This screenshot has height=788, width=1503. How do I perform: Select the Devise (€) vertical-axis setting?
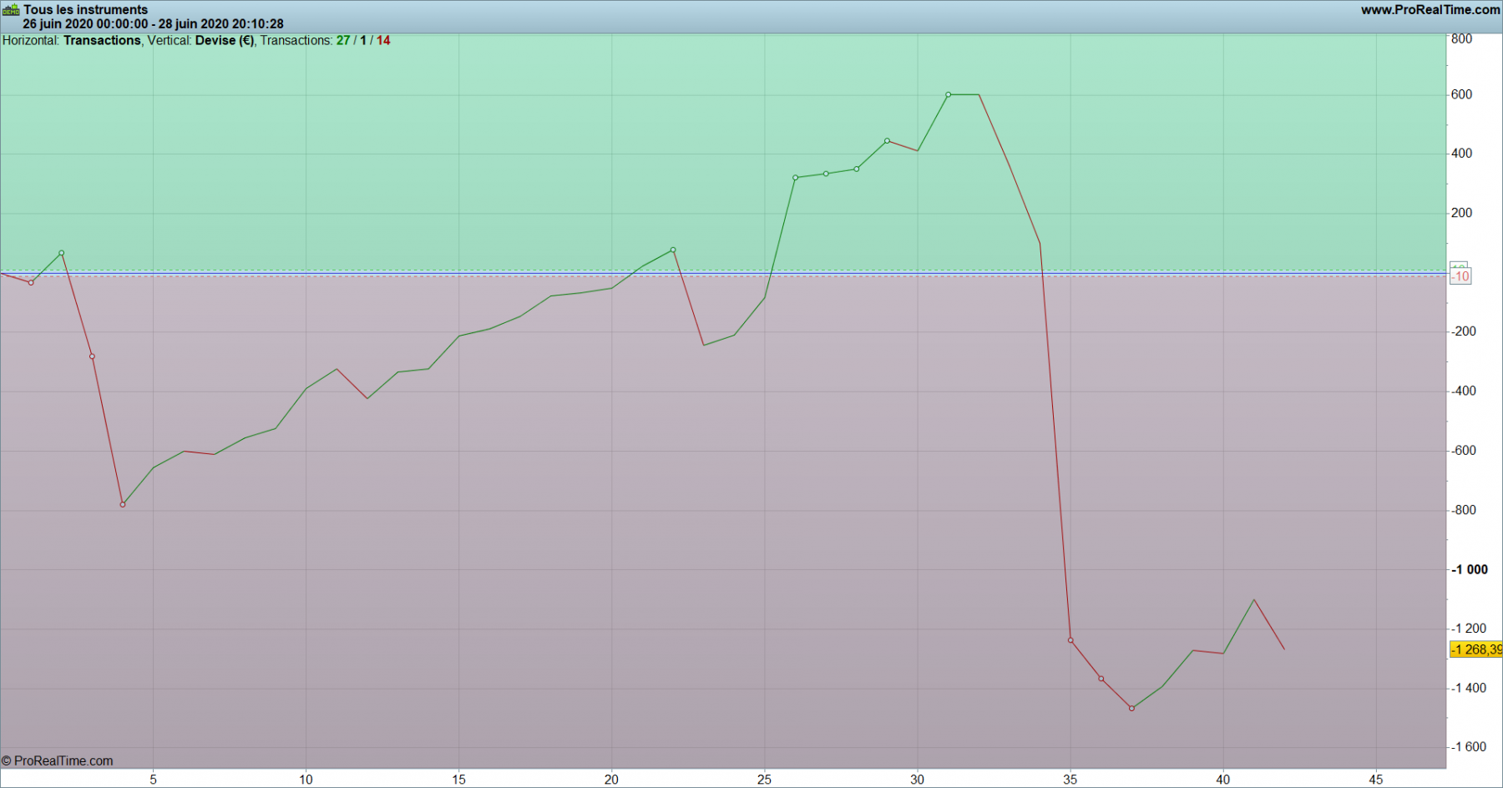225,40
